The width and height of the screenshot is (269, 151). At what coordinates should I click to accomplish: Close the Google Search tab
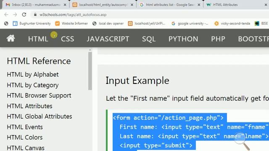tap(199, 5)
